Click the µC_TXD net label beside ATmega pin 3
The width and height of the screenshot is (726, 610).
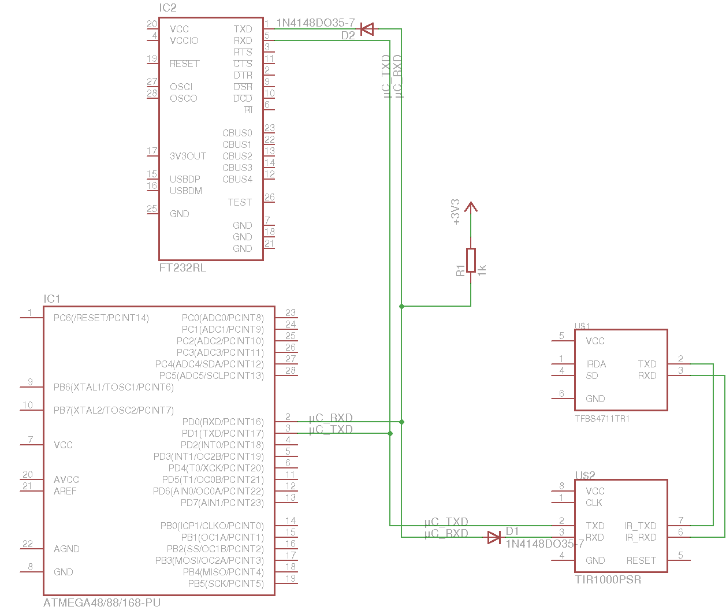[x=330, y=429]
